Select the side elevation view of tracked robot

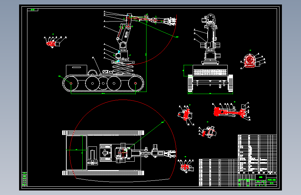point(119,53)
